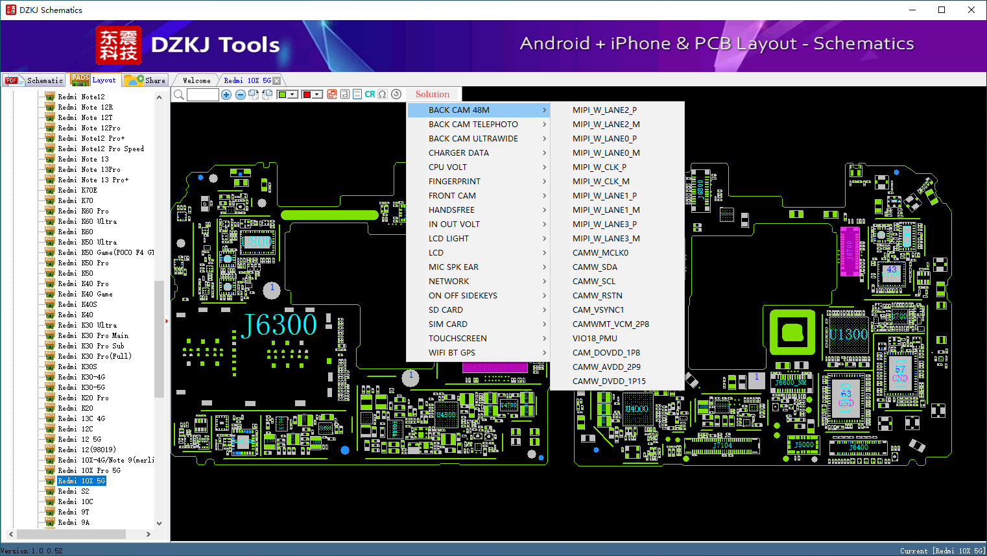Expand the CPU VOLT submenu
987x556 pixels.
pos(479,167)
